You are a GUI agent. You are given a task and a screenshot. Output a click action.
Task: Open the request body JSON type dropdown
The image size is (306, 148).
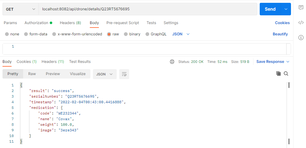(181, 34)
